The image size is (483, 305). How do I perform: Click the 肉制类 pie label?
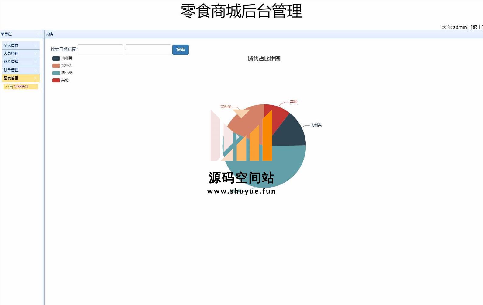[316, 125]
